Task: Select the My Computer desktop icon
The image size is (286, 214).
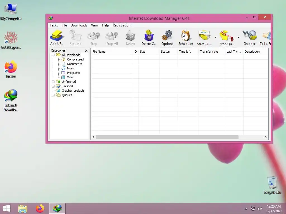Action: tap(11, 12)
